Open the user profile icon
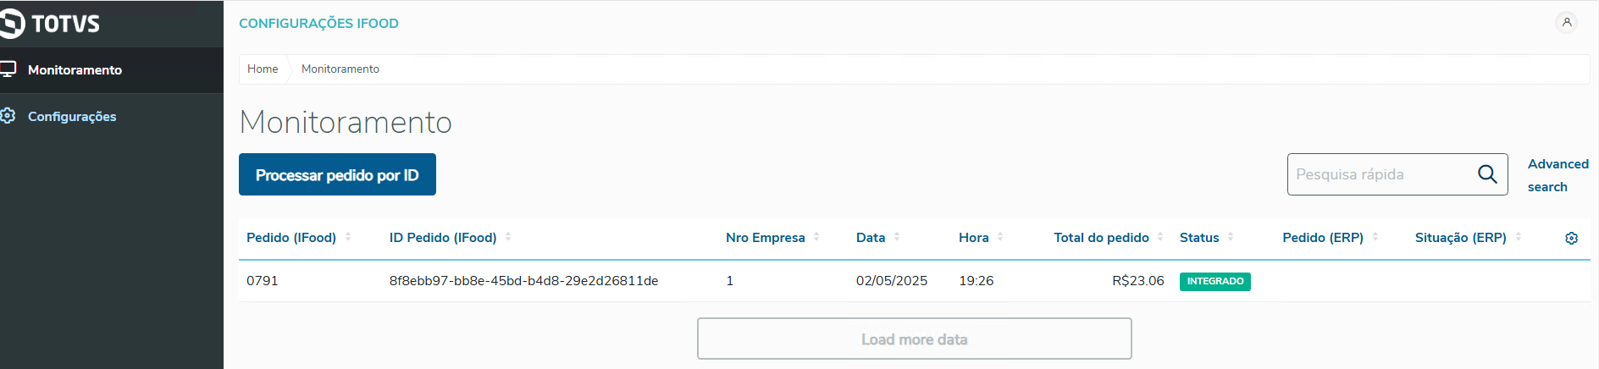 pyautogui.click(x=1567, y=23)
